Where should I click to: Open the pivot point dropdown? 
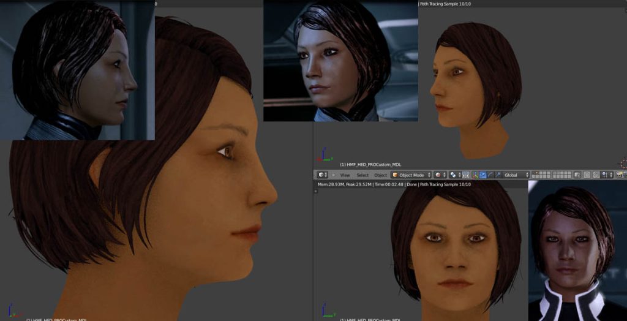(456, 175)
